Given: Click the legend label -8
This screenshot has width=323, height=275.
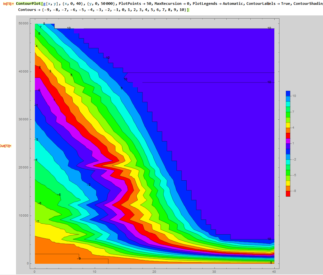Looking at the screenshot, I should tap(294, 191).
